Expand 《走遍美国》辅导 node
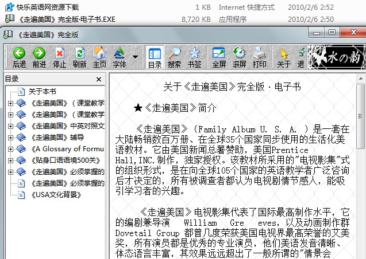Image resolution: width=366 pixels, height=259 pixels. coord(10,138)
